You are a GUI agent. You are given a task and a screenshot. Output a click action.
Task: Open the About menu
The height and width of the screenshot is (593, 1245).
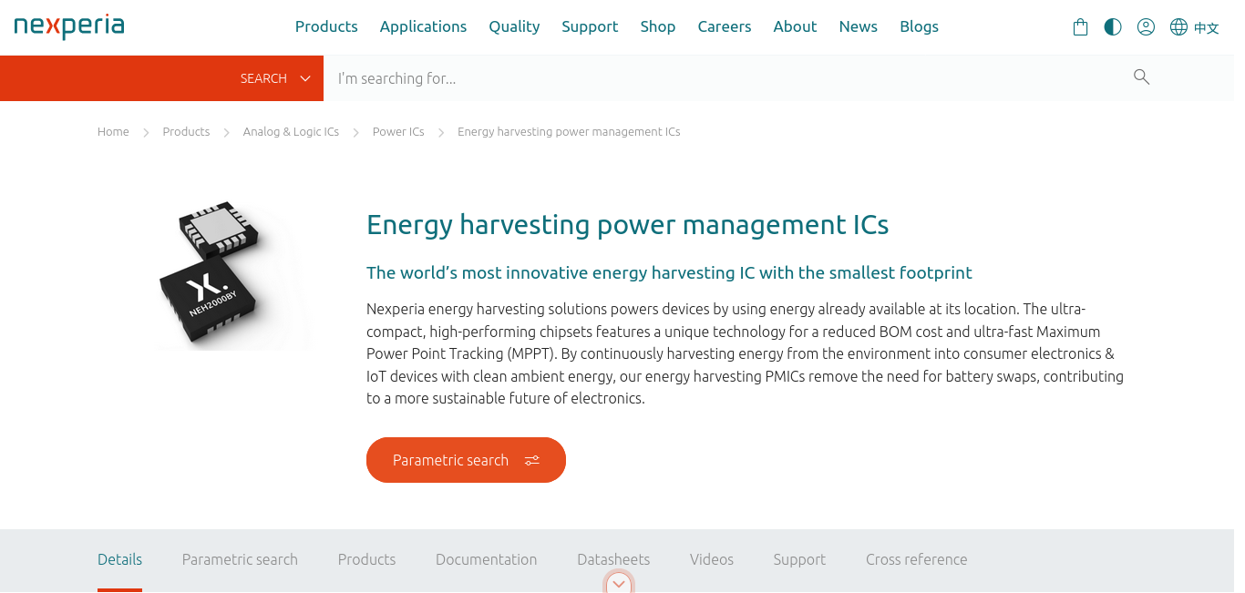pos(795,26)
